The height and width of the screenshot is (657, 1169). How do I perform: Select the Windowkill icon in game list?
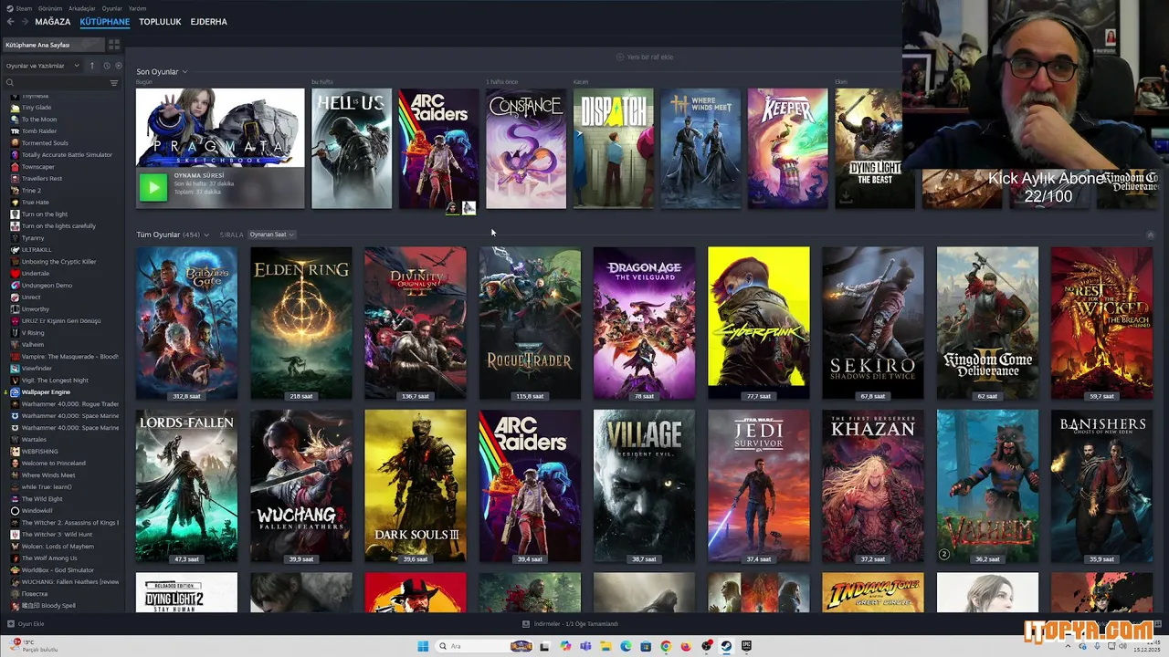click(x=15, y=511)
